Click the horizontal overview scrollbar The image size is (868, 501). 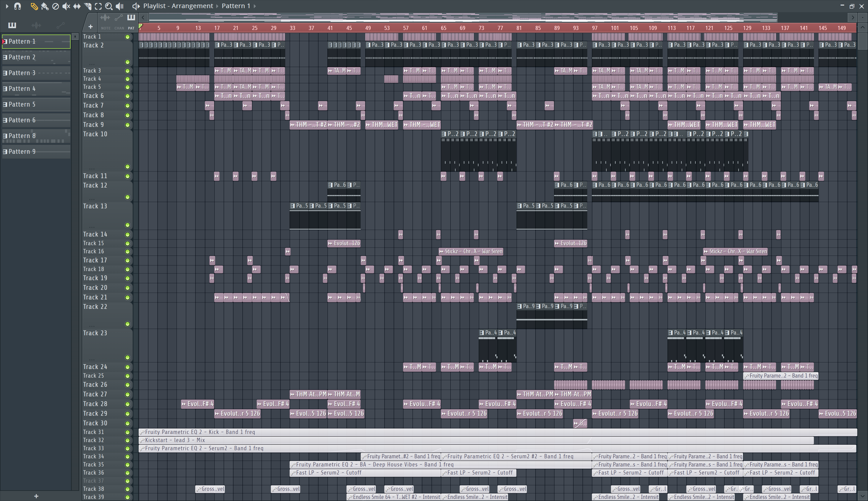[x=463, y=17]
